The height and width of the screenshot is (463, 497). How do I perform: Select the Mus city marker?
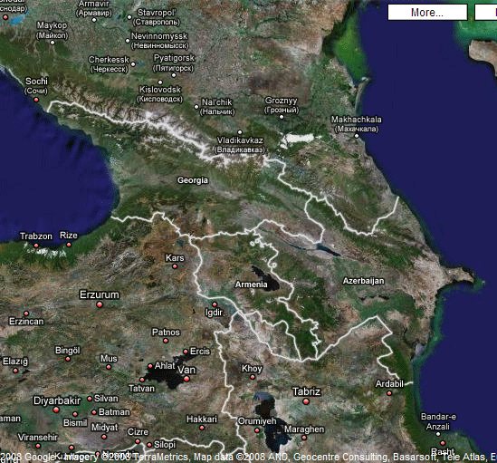click(109, 367)
